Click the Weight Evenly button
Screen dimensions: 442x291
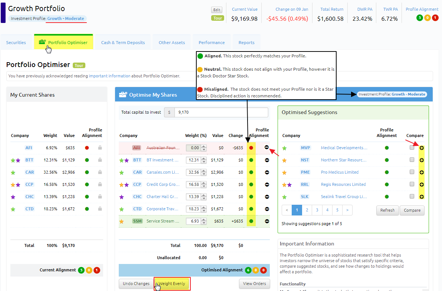172,284
